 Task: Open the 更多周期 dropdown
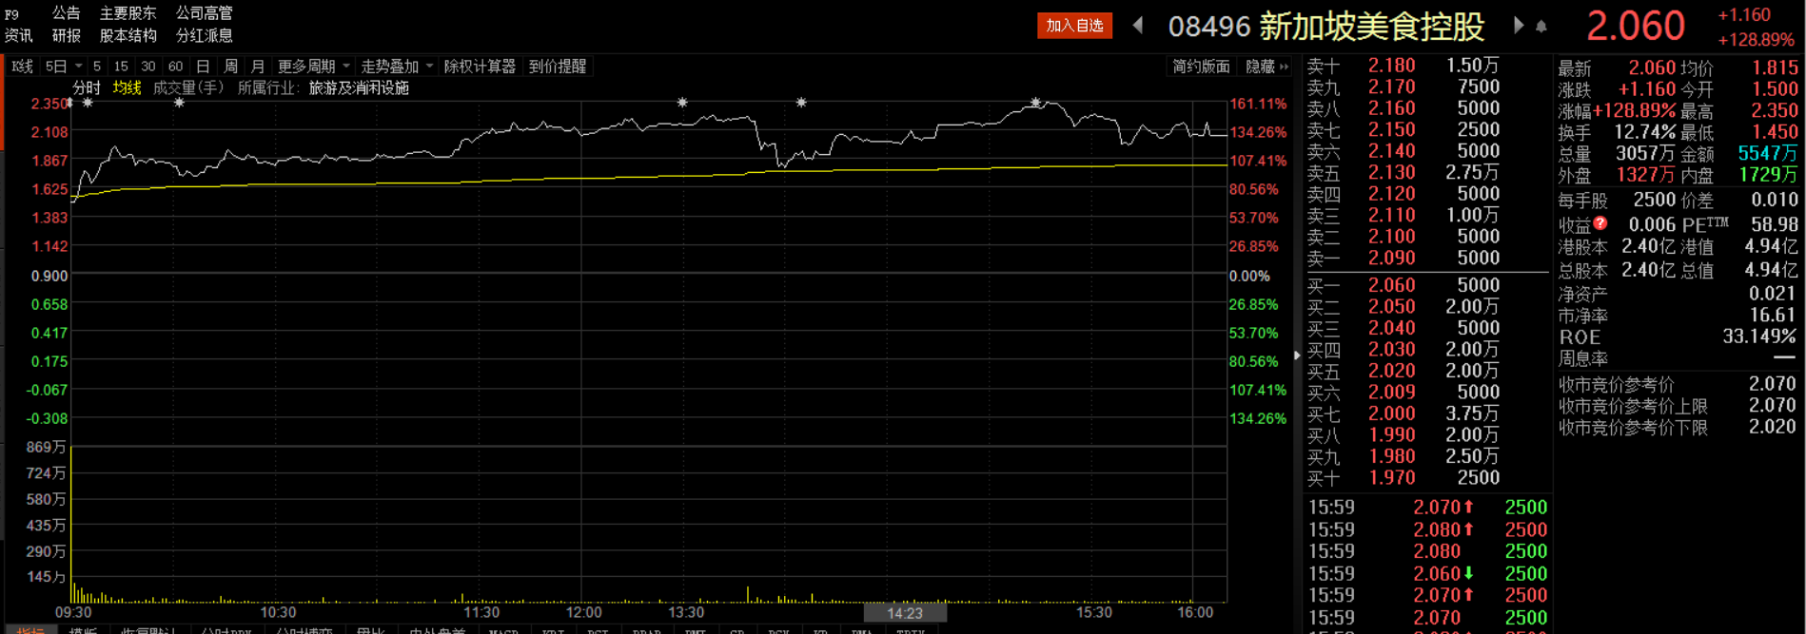click(314, 67)
